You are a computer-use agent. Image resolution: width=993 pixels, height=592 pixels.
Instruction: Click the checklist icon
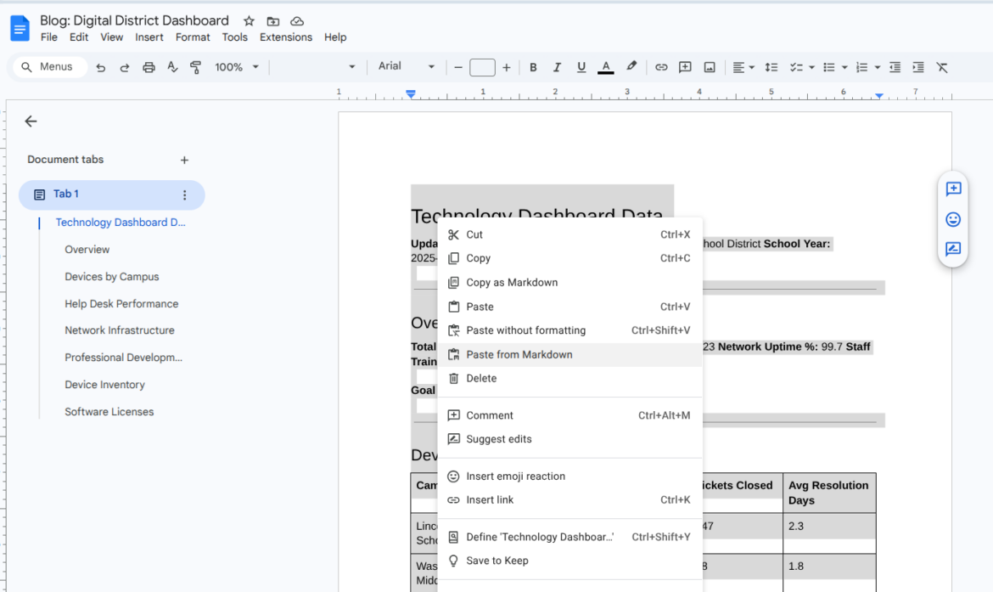797,67
